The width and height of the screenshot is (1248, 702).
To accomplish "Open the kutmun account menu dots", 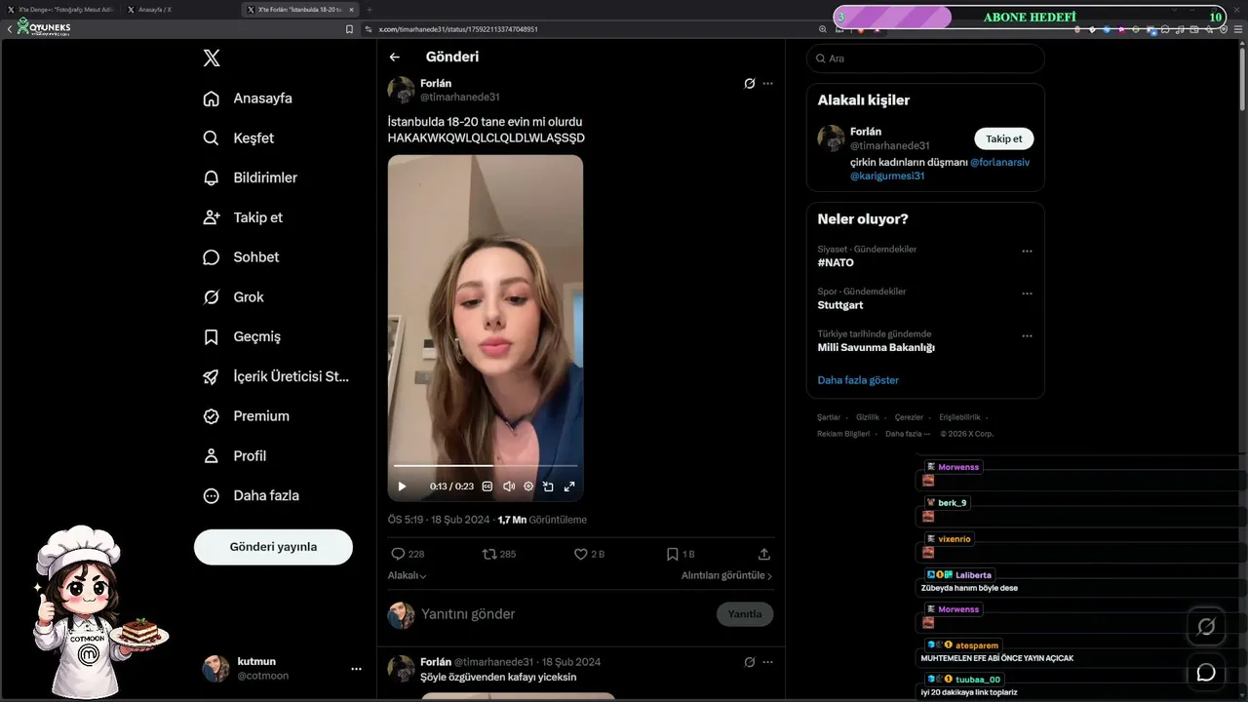I will pyautogui.click(x=356, y=669).
